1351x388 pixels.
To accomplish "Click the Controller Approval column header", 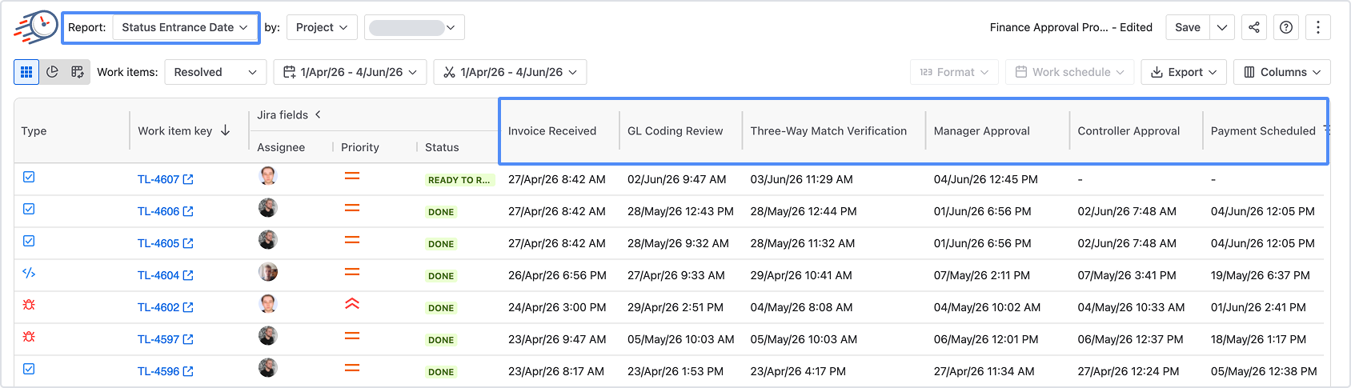I will pyautogui.click(x=1129, y=130).
